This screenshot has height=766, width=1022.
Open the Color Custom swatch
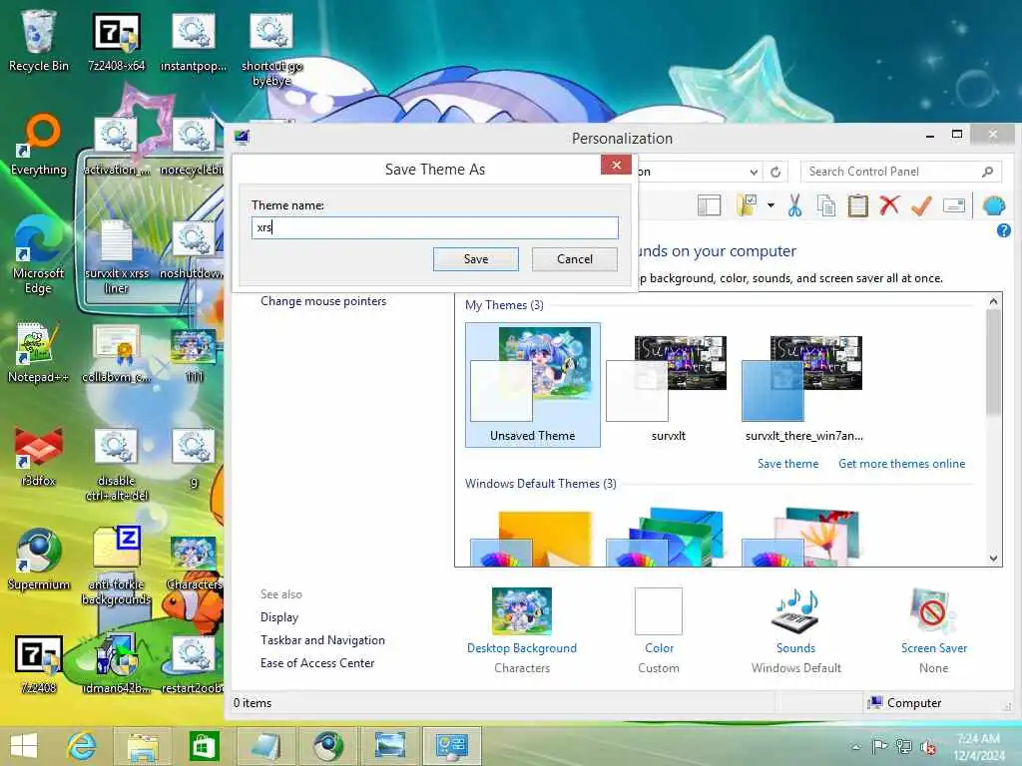[x=659, y=611]
